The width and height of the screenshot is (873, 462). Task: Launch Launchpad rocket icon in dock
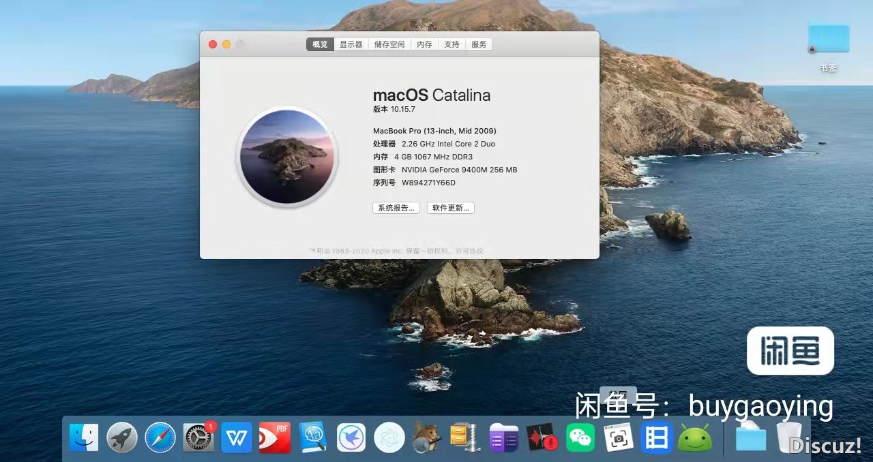coord(122,437)
